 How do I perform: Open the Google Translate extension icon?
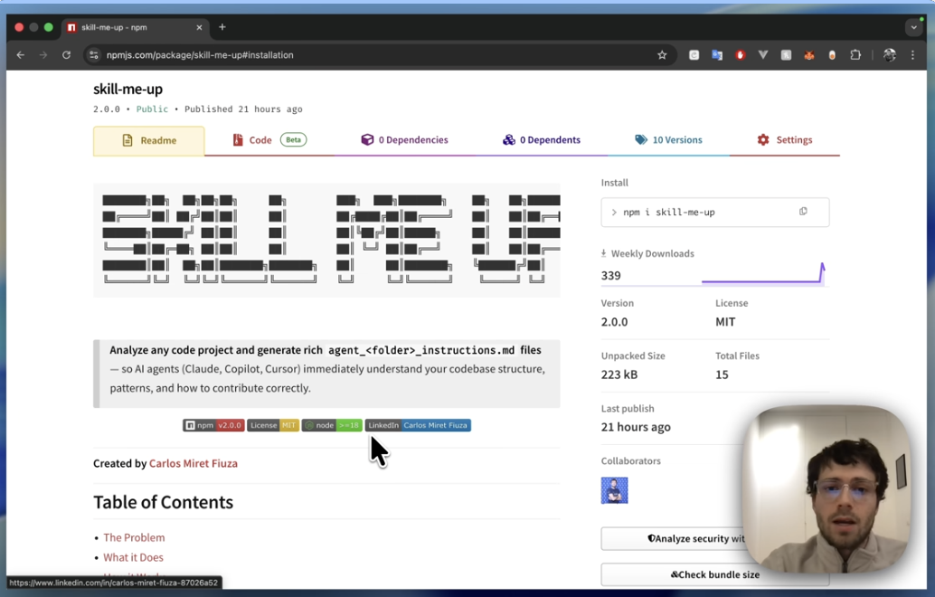[717, 55]
